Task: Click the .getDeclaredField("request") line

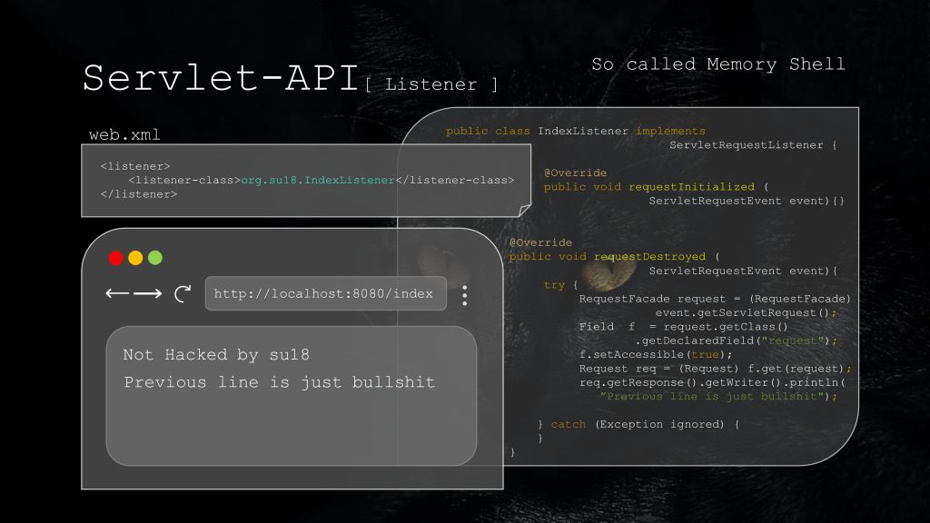Action: (x=736, y=341)
